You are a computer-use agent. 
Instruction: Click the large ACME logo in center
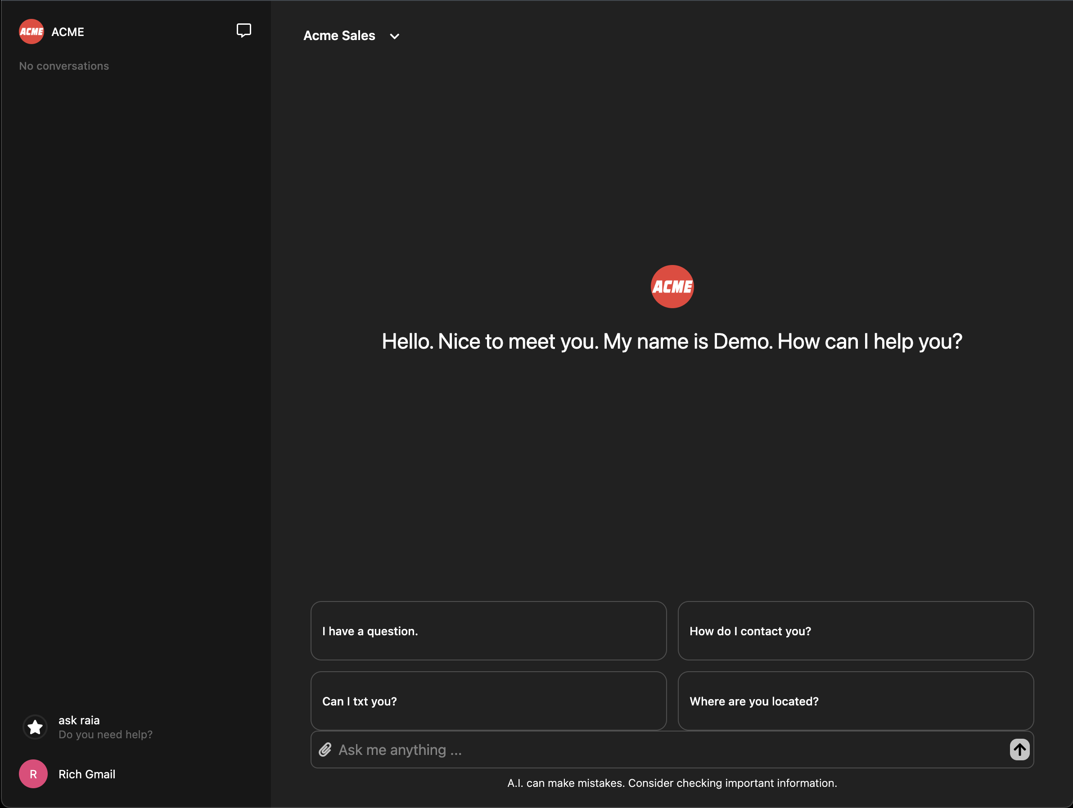pos(672,287)
